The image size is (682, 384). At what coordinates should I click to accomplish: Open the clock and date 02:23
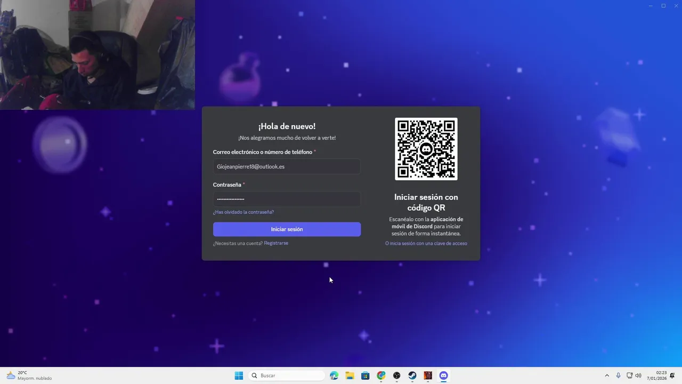[657, 375]
